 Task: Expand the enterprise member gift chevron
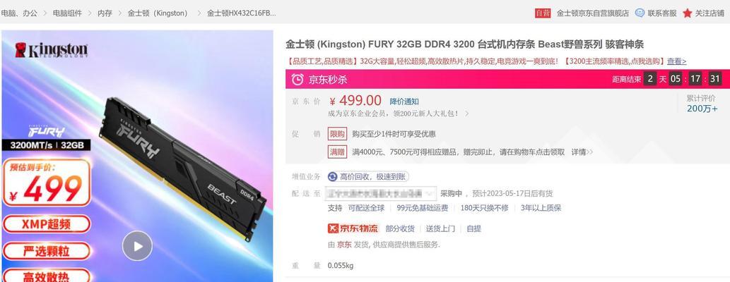[466, 114]
